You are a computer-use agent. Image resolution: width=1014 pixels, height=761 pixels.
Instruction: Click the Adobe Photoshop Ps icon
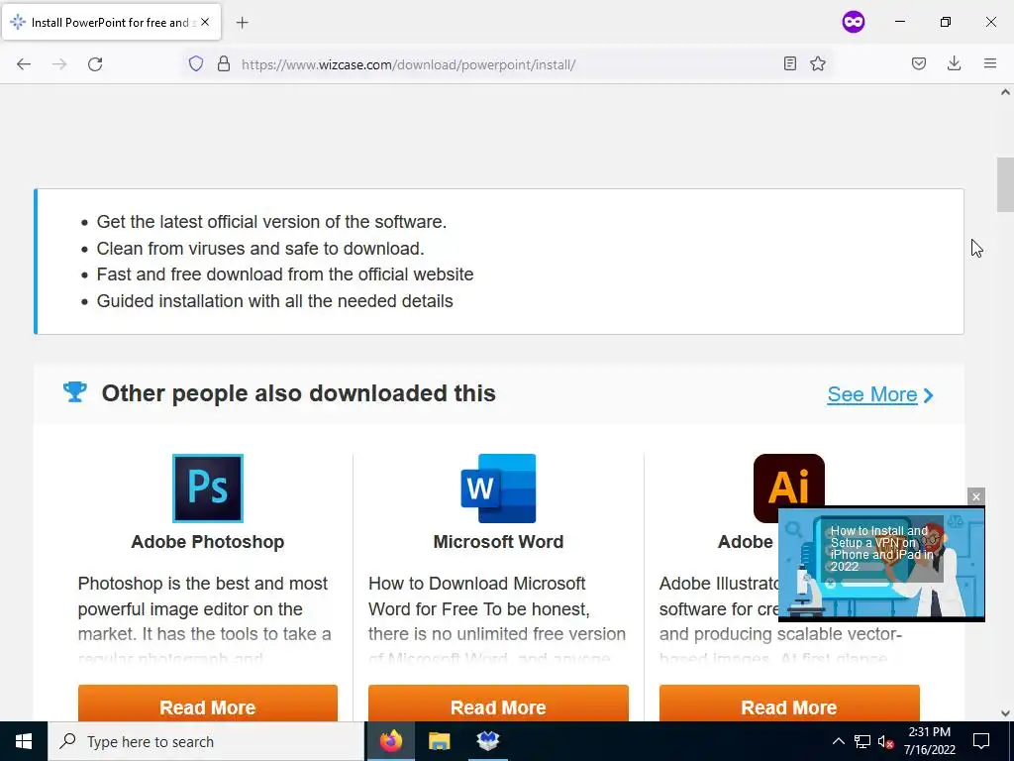pos(208,489)
